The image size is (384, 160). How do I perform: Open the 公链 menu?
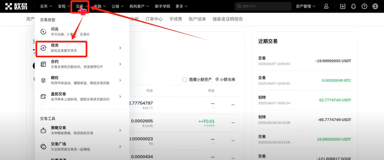click(117, 6)
